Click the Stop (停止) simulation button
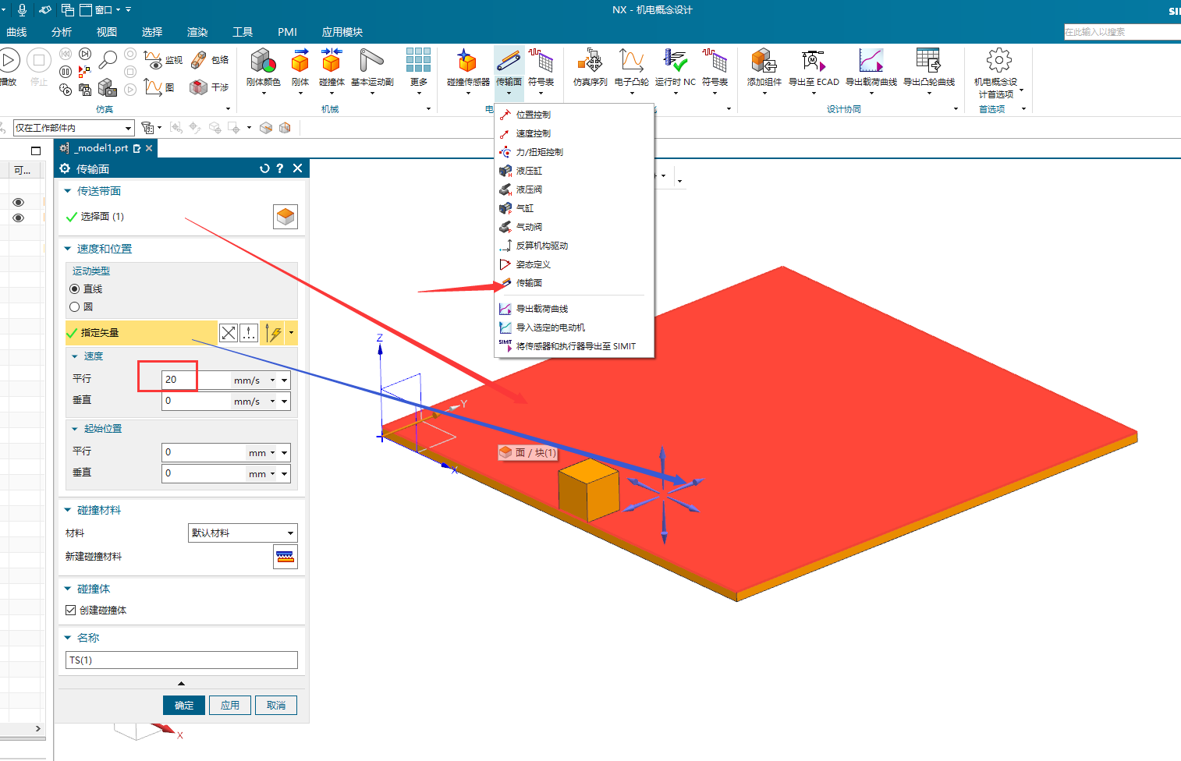This screenshot has width=1181, height=761. [x=39, y=61]
